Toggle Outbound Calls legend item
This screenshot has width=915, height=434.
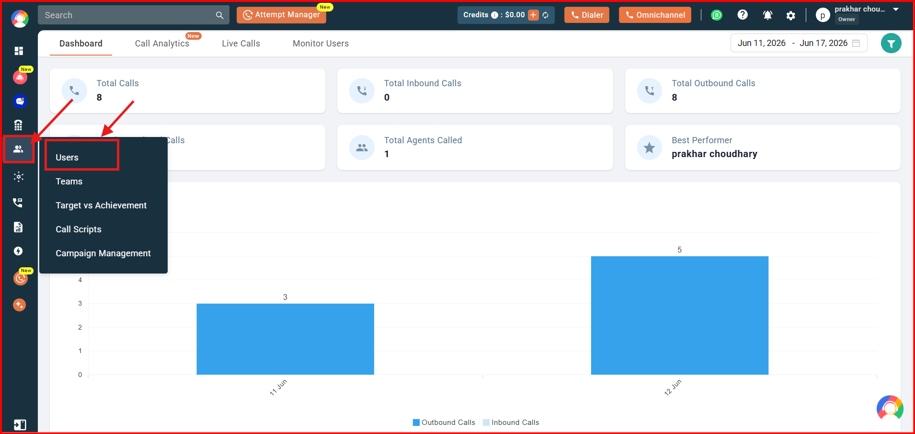[x=444, y=423]
